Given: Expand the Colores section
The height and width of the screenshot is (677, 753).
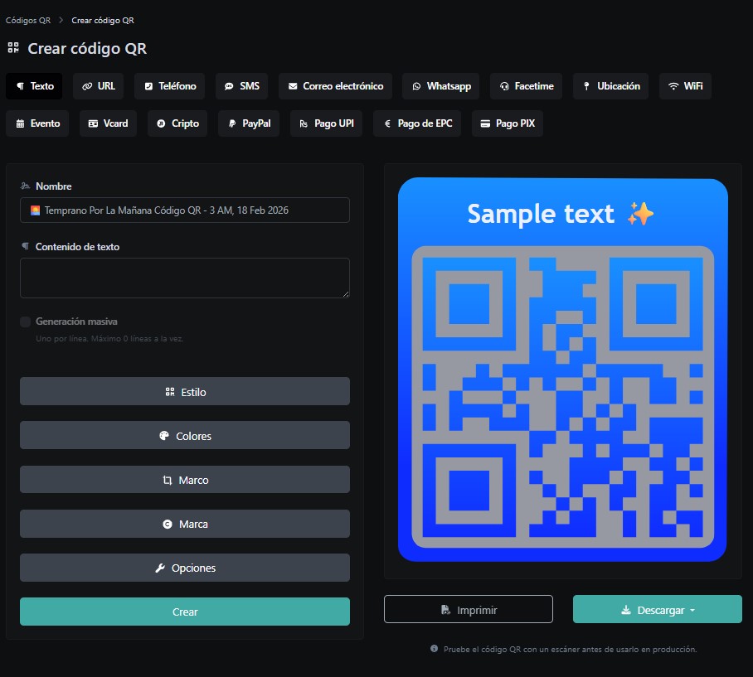Looking at the screenshot, I should click(184, 435).
